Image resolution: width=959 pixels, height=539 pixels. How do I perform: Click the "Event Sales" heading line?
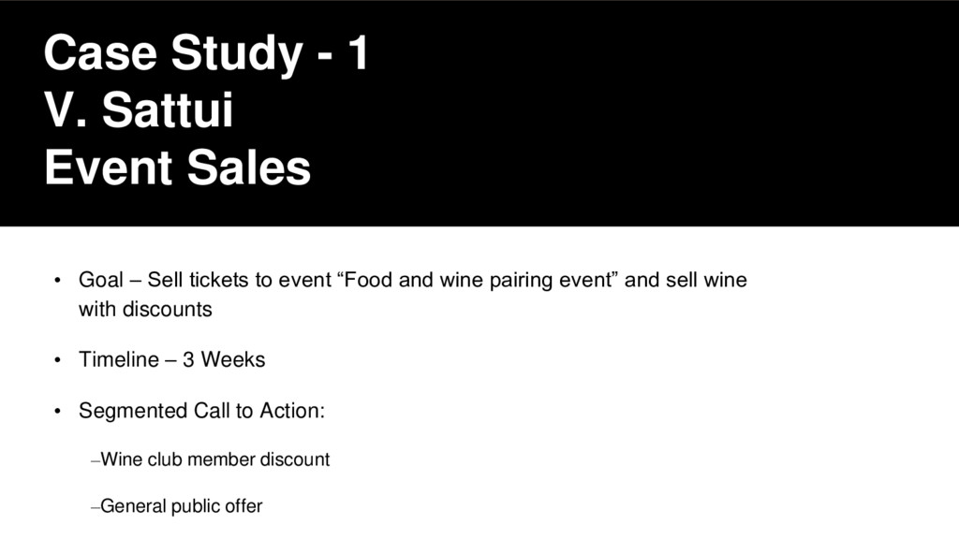pos(177,168)
